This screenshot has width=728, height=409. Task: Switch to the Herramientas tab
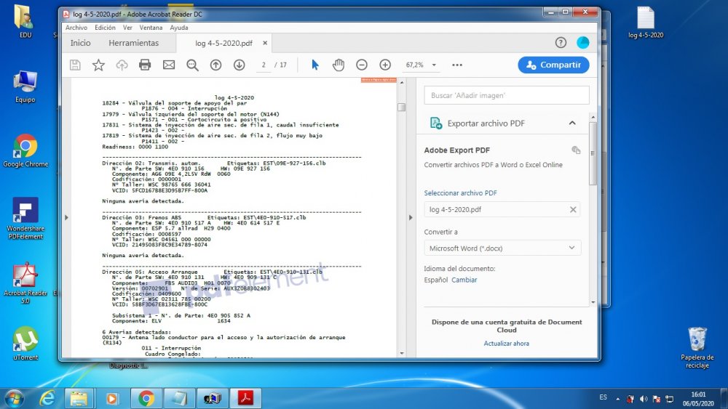coord(134,43)
